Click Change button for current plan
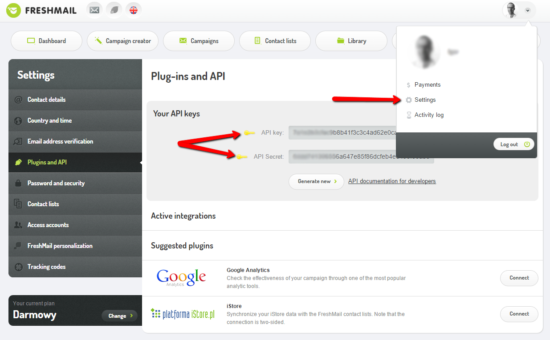The width and height of the screenshot is (550, 340). tap(120, 316)
